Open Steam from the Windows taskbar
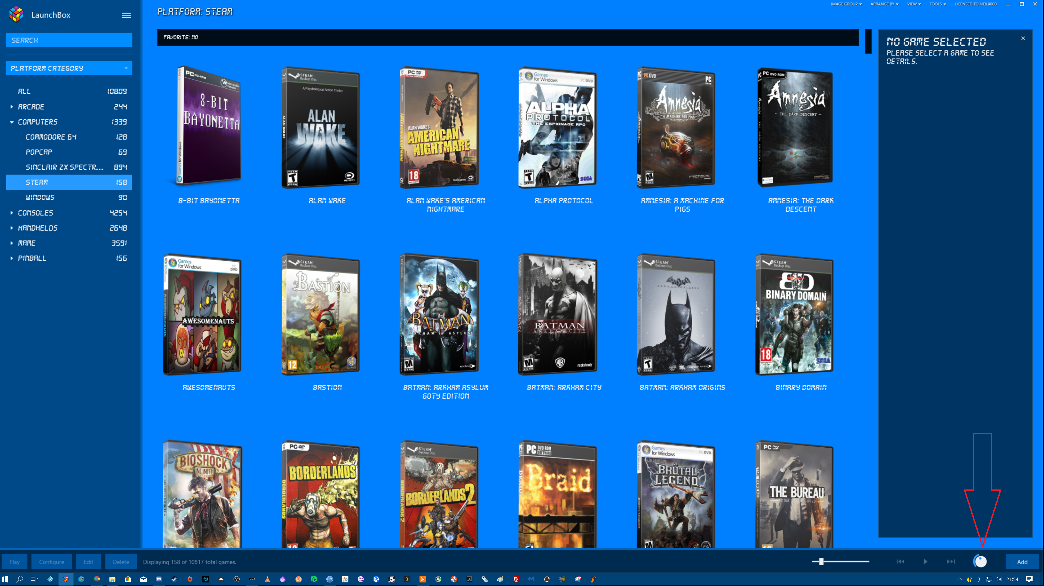This screenshot has height=586, width=1044. [174, 579]
